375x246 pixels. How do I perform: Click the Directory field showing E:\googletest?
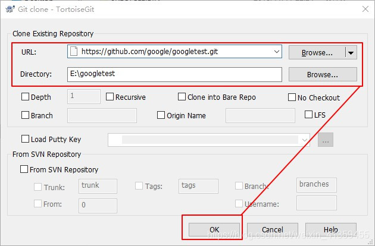(x=174, y=74)
